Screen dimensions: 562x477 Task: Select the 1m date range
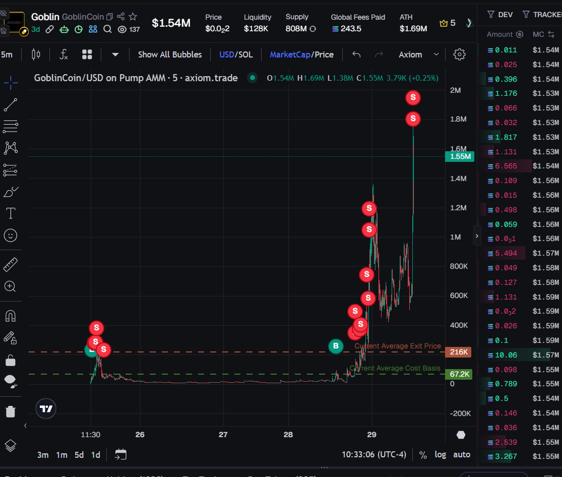[x=61, y=455]
